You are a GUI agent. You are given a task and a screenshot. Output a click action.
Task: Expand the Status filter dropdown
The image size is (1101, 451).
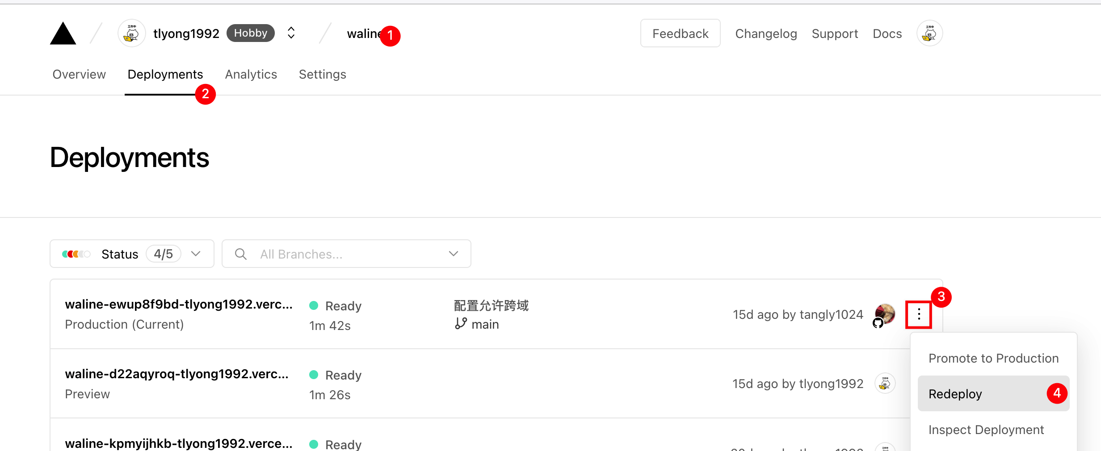coord(132,254)
